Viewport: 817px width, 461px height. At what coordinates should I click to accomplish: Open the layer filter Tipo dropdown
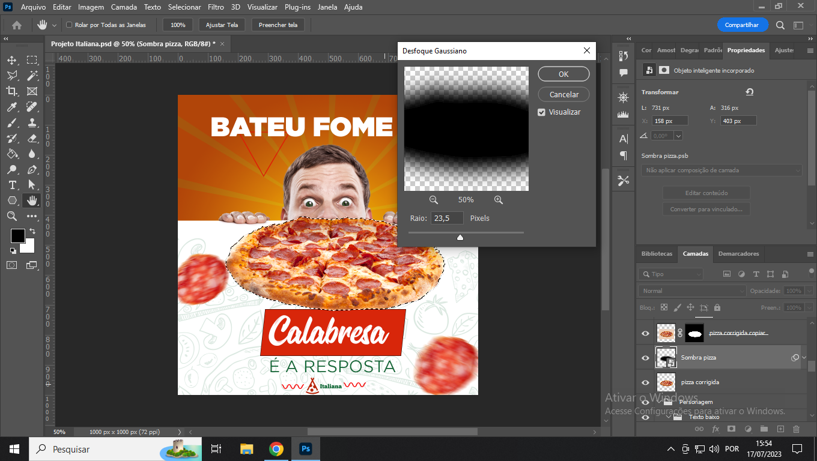pos(671,274)
